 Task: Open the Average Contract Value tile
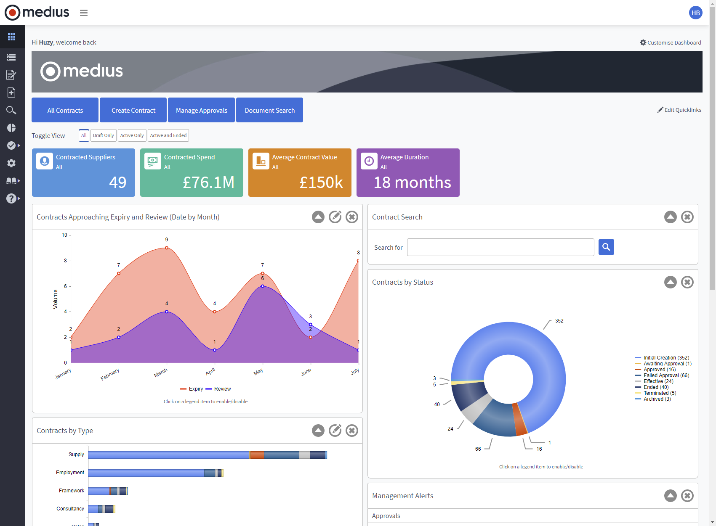300,172
